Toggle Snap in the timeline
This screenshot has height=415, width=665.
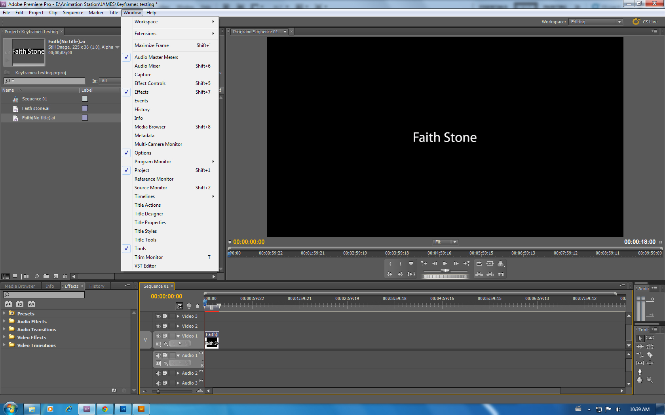point(179,306)
